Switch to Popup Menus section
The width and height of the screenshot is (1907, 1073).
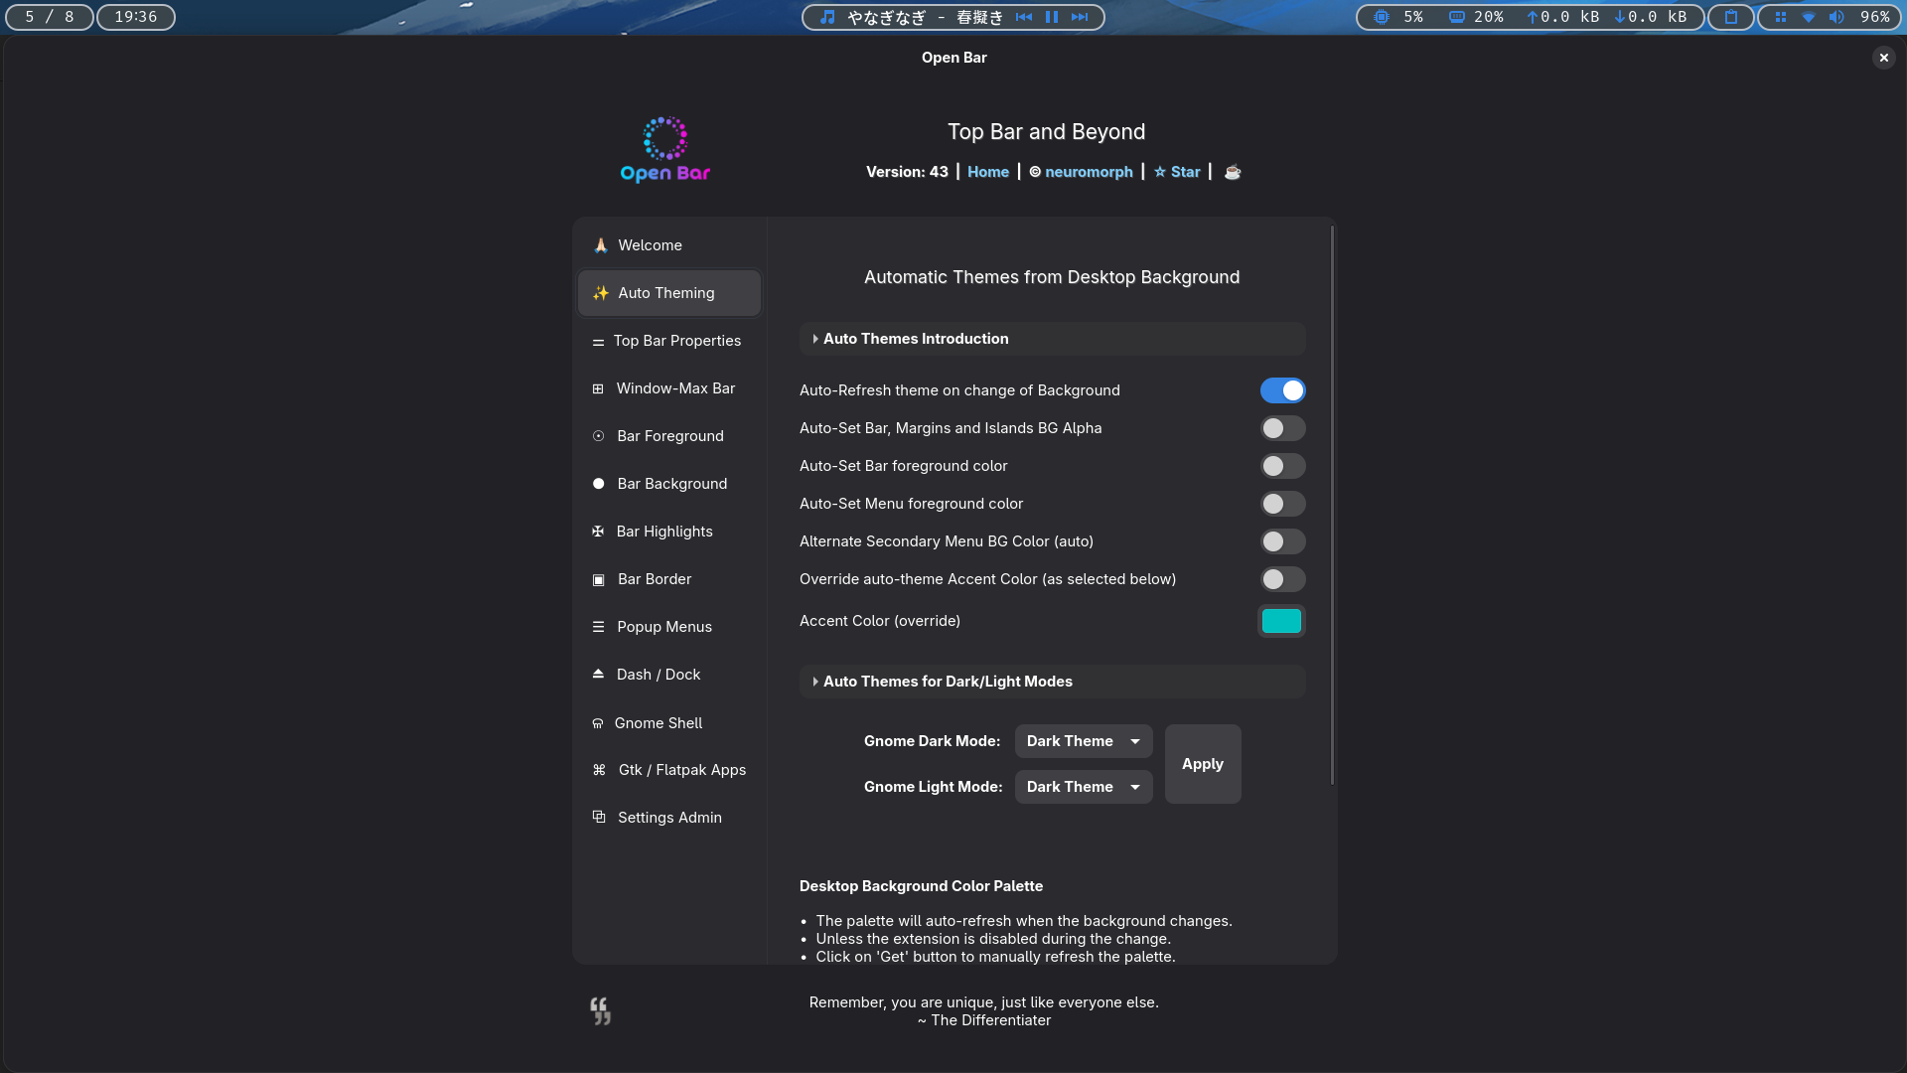[663, 627]
